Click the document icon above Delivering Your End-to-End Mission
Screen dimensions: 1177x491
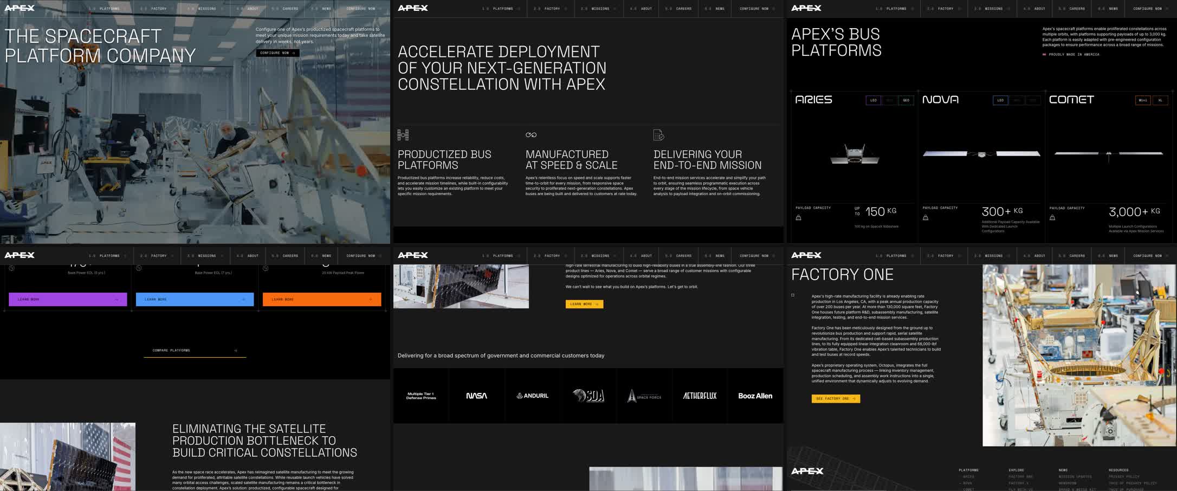(659, 135)
